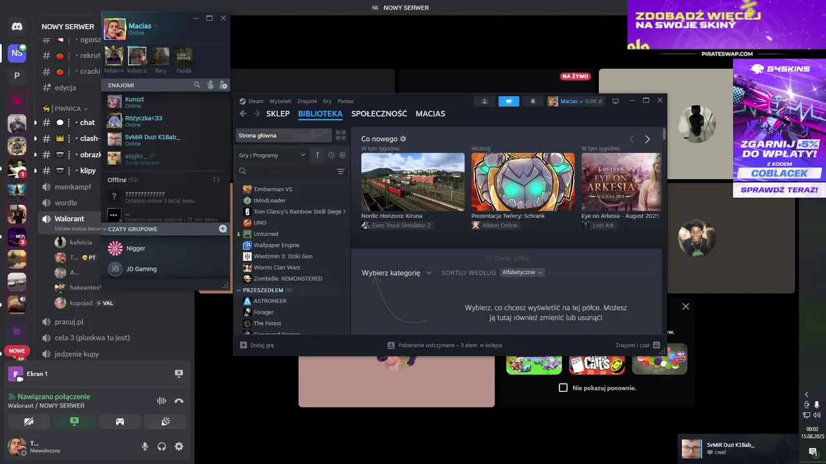
Task: Collapse PIWNICA channel category in Discord
Action: [70, 109]
